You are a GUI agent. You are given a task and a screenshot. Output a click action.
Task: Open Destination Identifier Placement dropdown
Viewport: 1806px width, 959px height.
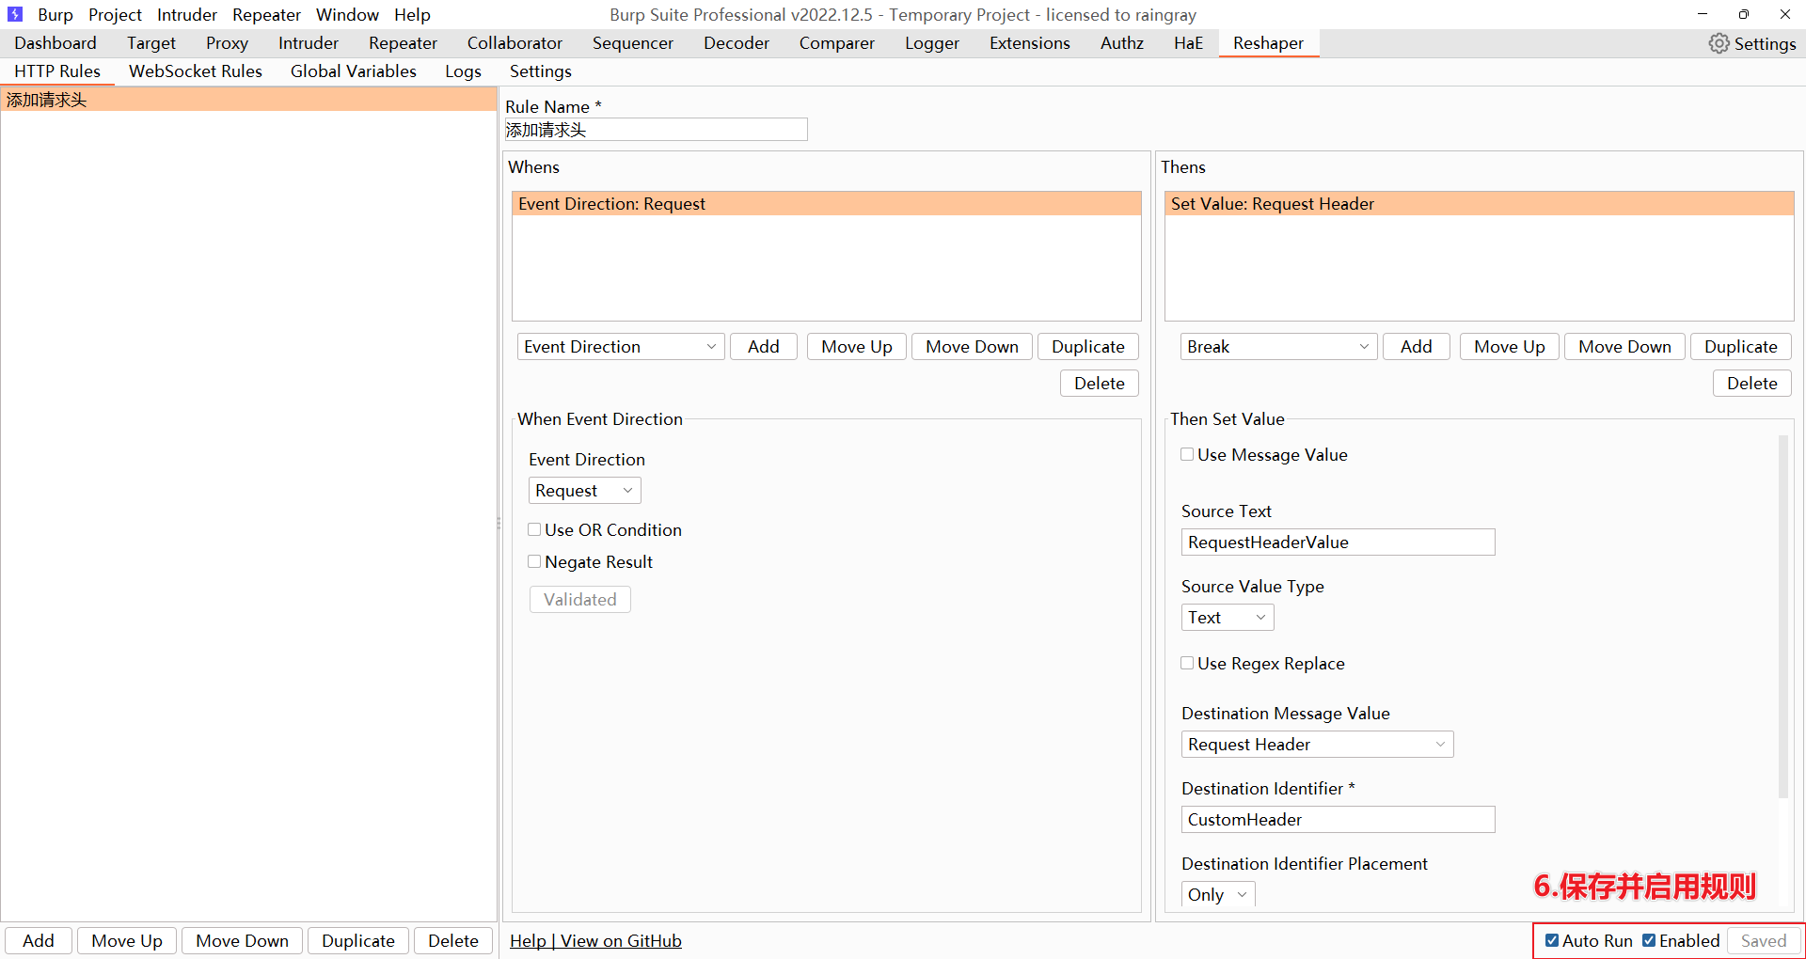(1218, 895)
